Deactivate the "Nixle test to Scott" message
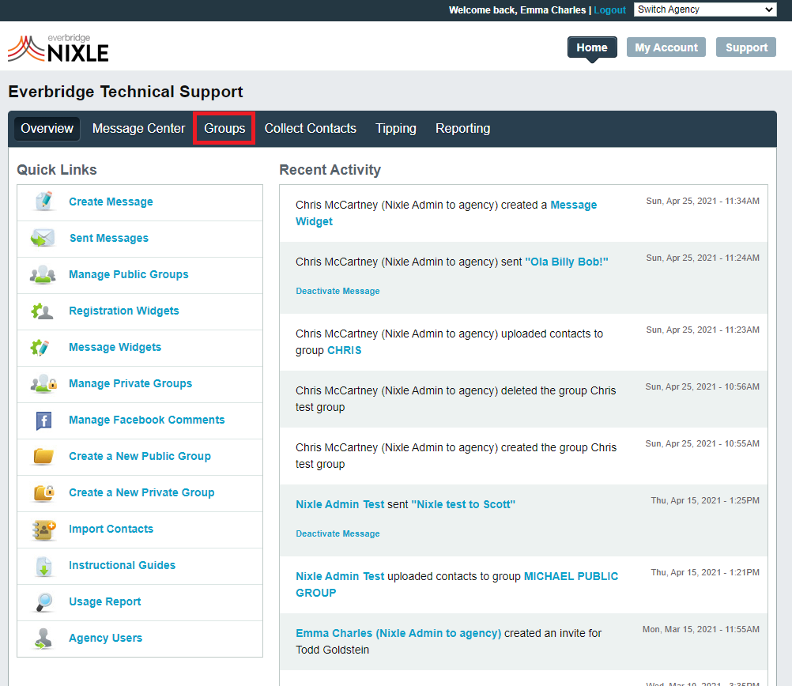The image size is (792, 686). [x=338, y=533]
